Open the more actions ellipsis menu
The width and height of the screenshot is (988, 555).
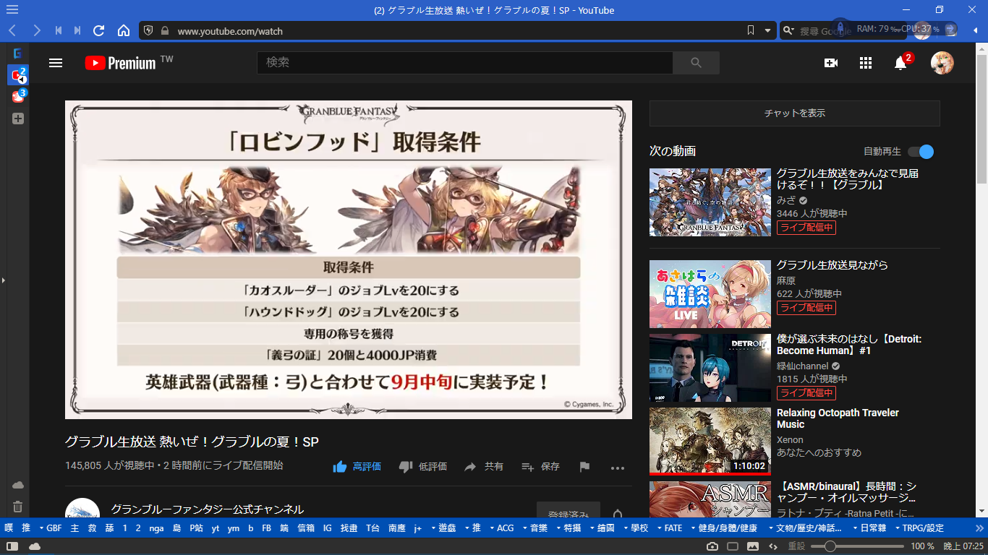(617, 468)
